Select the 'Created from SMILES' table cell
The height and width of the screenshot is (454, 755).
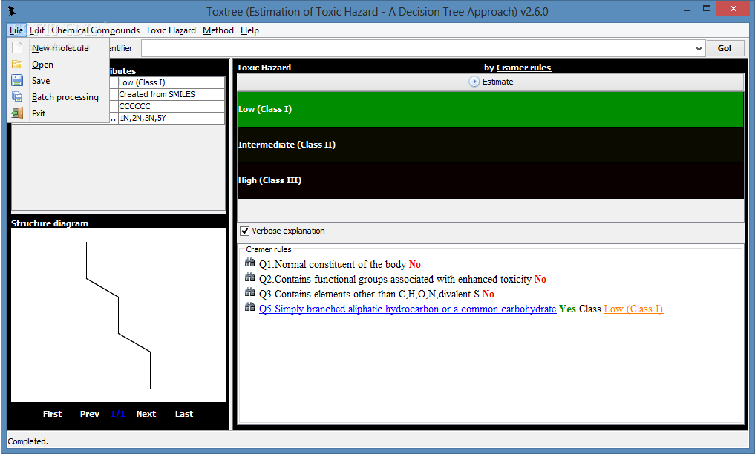tap(171, 94)
